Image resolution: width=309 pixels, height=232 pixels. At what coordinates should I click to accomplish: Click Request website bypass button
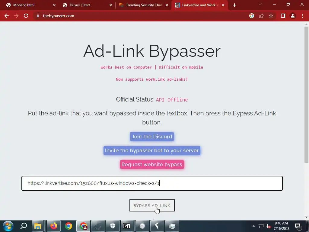152,164
